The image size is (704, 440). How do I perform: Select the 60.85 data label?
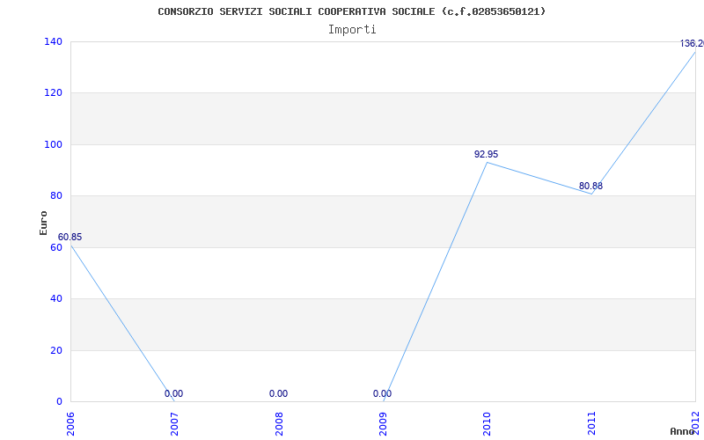[x=70, y=237]
